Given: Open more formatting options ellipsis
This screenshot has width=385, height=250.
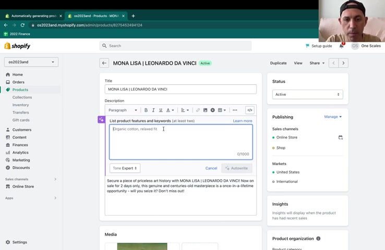Looking at the screenshot, I should coord(235,110).
